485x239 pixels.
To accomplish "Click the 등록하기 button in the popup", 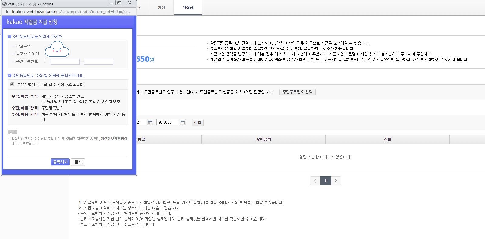I will click(60, 162).
